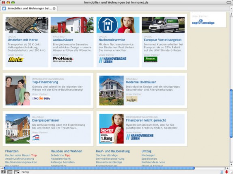Click the moving boxes Hertz image
Image resolution: width=233 pixels, height=174 pixels.
pos(27,25)
